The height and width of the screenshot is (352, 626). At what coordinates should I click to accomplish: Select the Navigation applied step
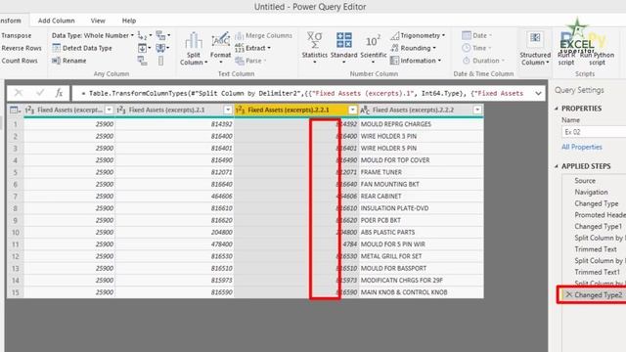click(591, 192)
